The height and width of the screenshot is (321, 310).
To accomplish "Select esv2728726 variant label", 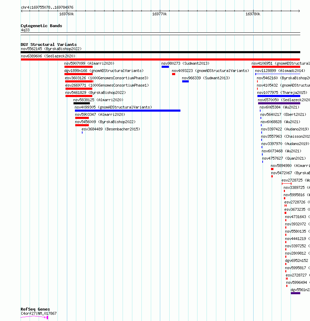I will [x=297, y=202].
